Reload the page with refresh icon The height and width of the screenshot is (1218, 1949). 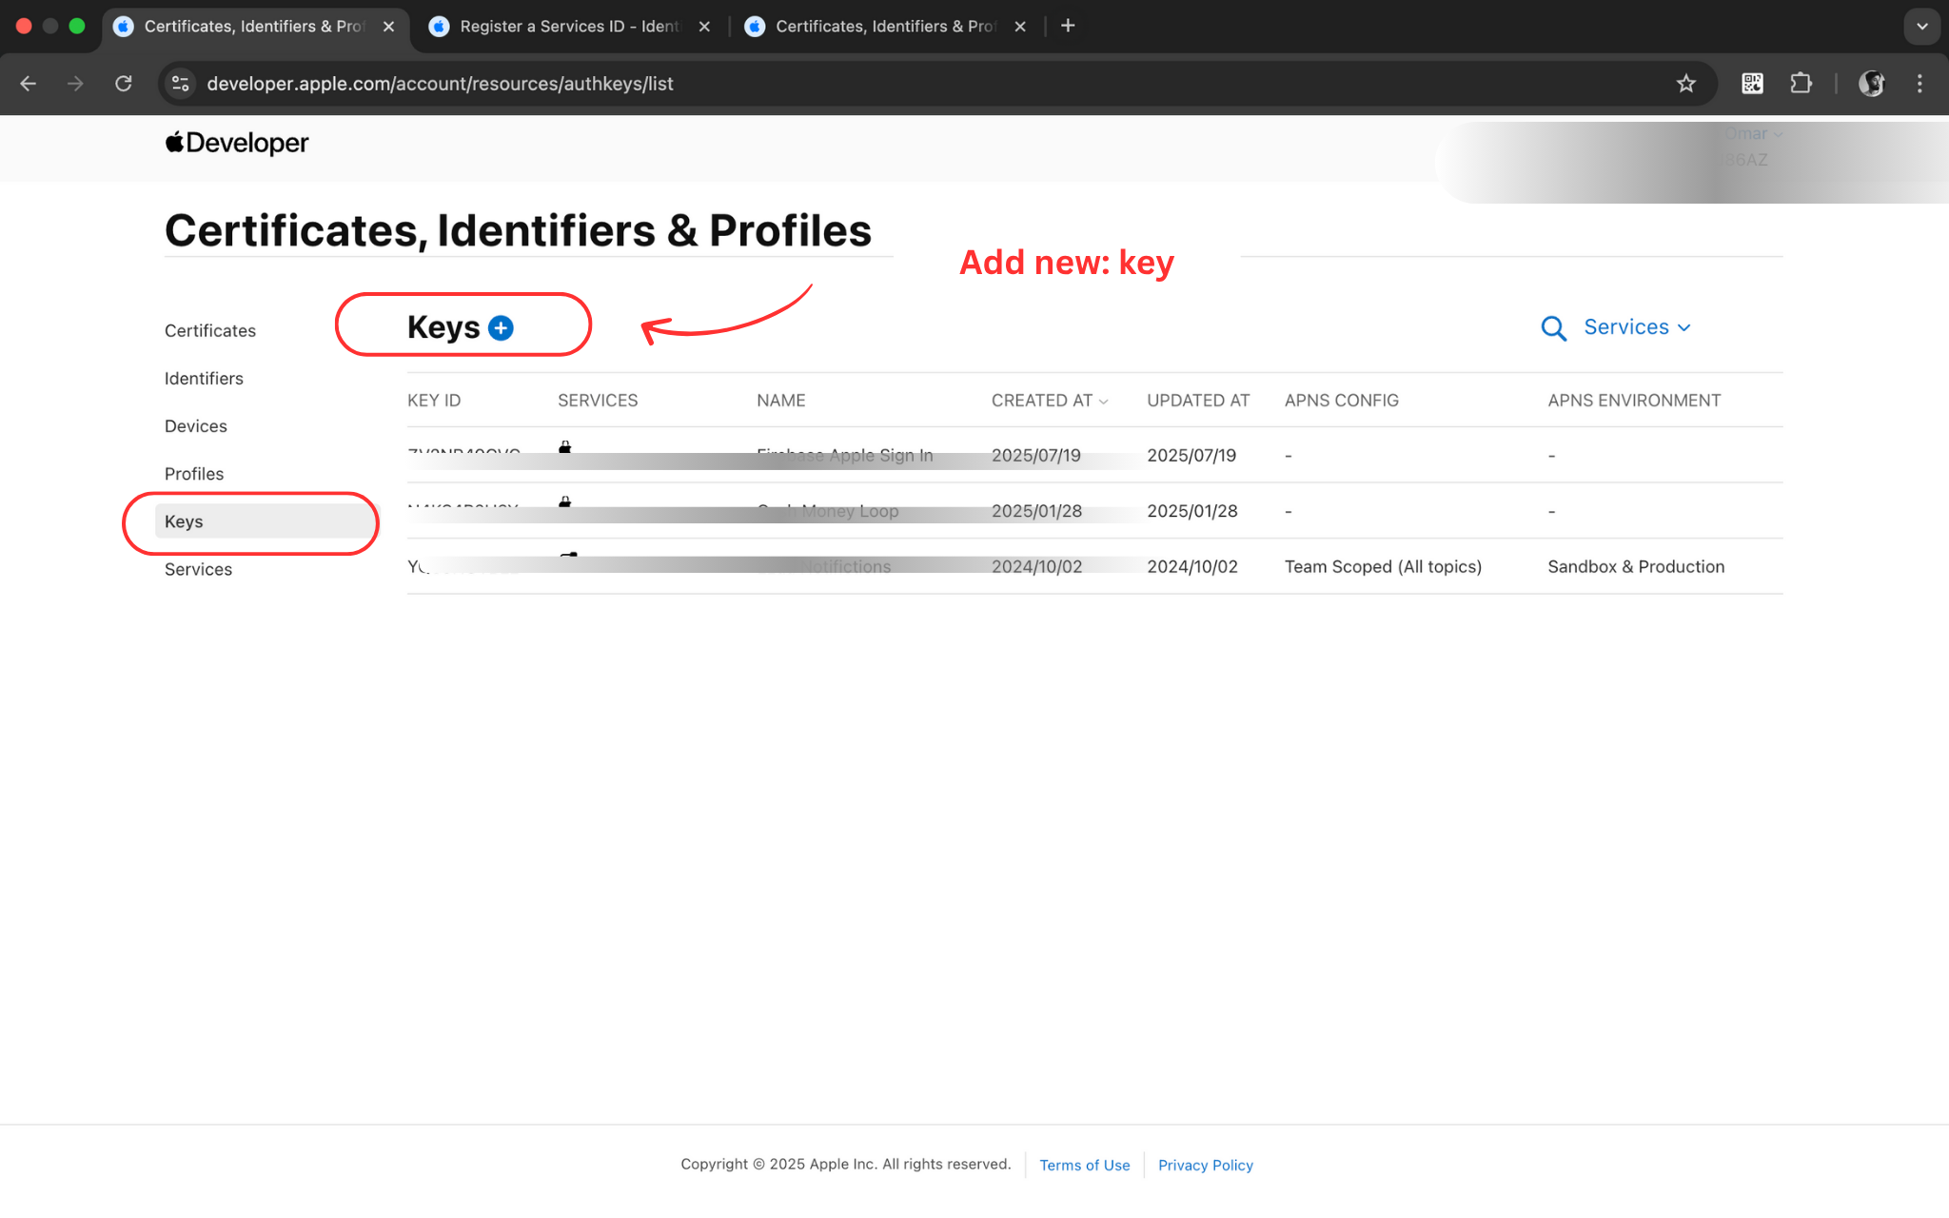click(124, 84)
